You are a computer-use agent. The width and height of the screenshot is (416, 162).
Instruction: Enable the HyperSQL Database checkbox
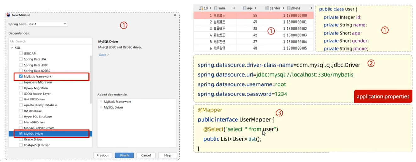coord(21,116)
